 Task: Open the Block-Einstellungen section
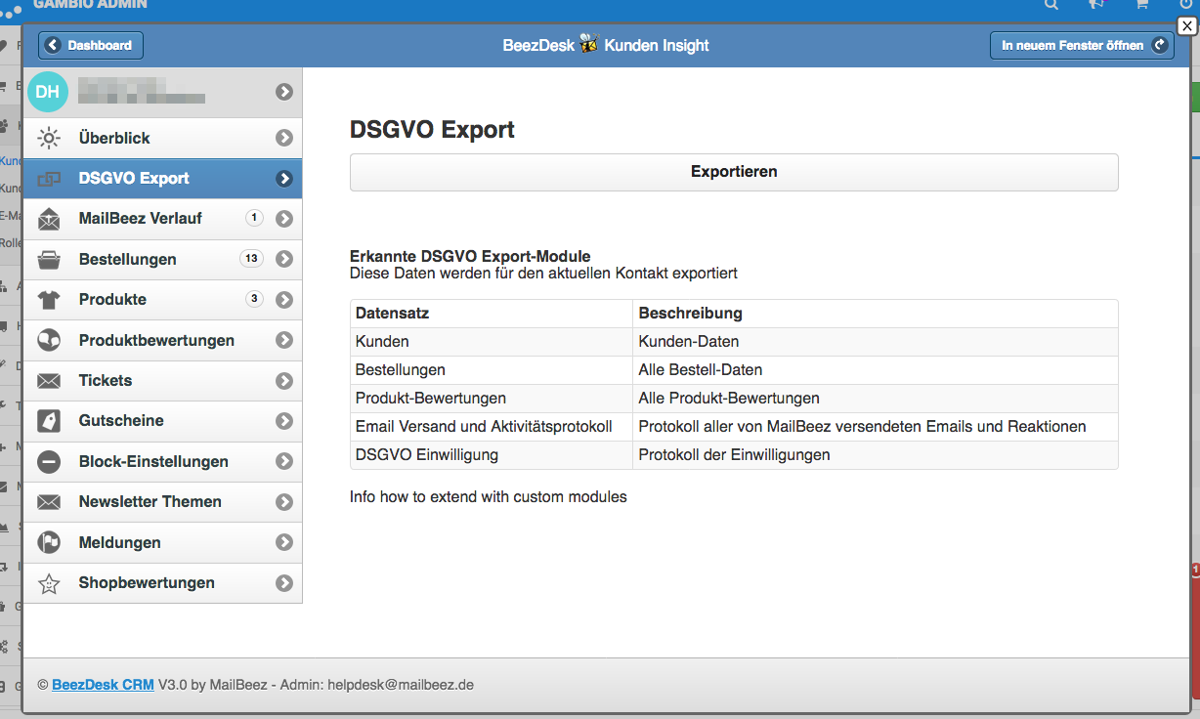pyautogui.click(x=162, y=462)
